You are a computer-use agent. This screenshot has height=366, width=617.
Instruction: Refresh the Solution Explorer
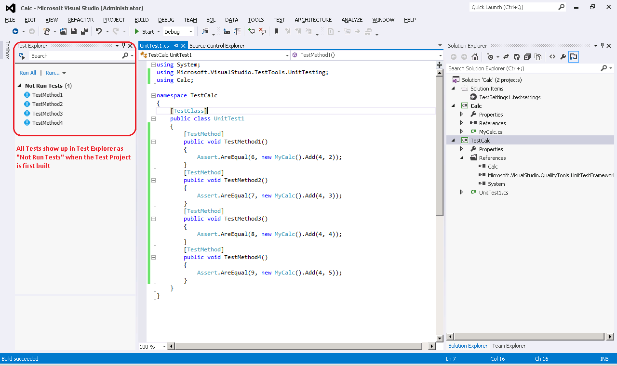[x=516, y=56]
